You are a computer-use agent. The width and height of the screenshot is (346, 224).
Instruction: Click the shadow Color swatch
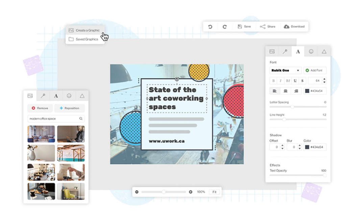307,147
